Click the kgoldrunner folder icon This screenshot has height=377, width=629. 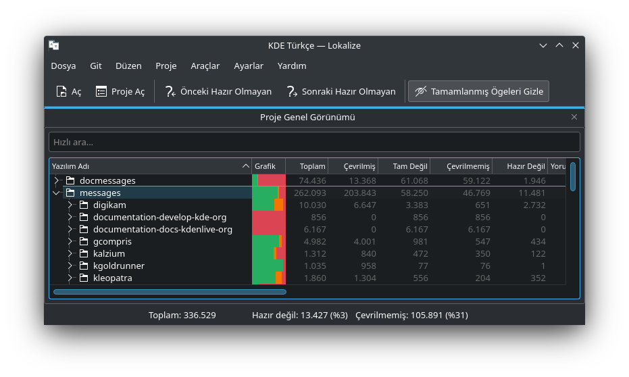(x=84, y=266)
